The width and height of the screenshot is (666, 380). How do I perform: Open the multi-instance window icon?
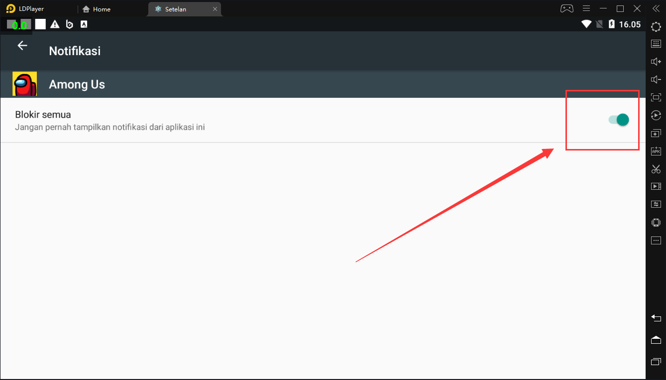coord(656,133)
